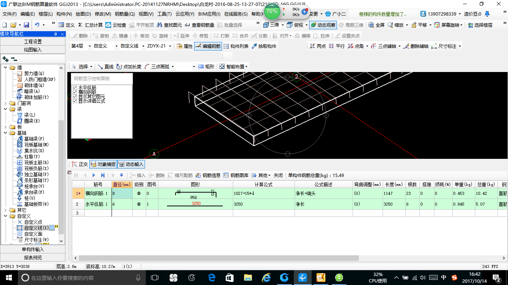Viewport: 508px width, 285px height.
Task: Toggle 显示详细公式 checkbox
Action: [x=75, y=101]
